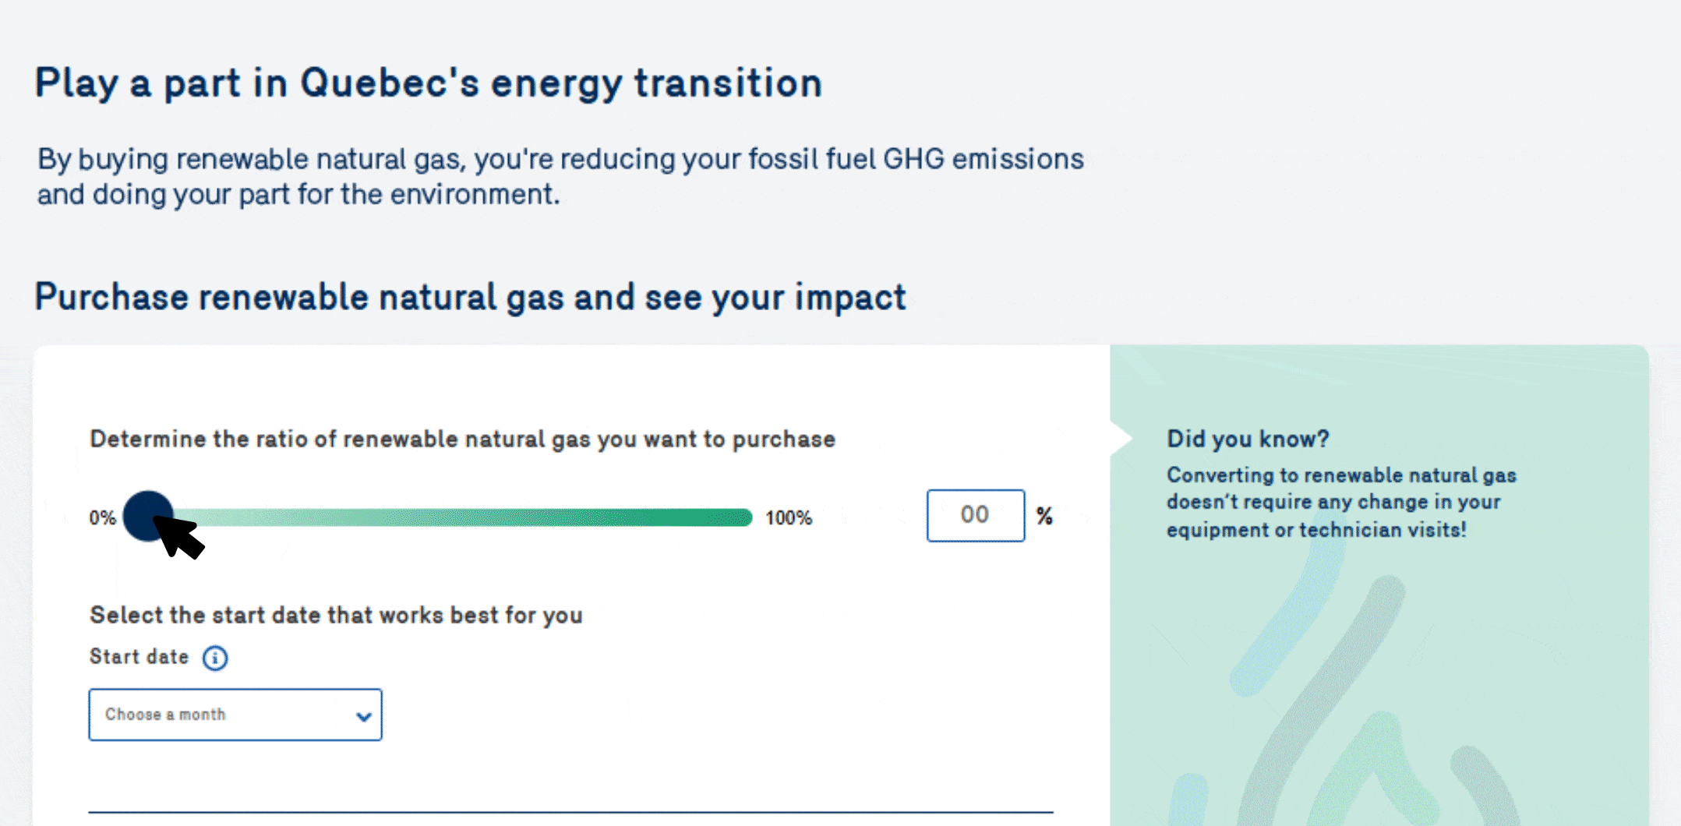Viewport: 1681px width, 826px height.
Task: Click the 0% label beside the slider
Action: pos(102,518)
